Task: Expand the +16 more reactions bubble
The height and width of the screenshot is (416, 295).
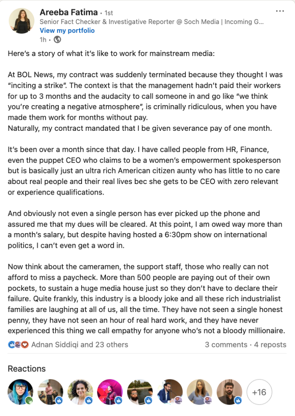Action: (x=259, y=392)
